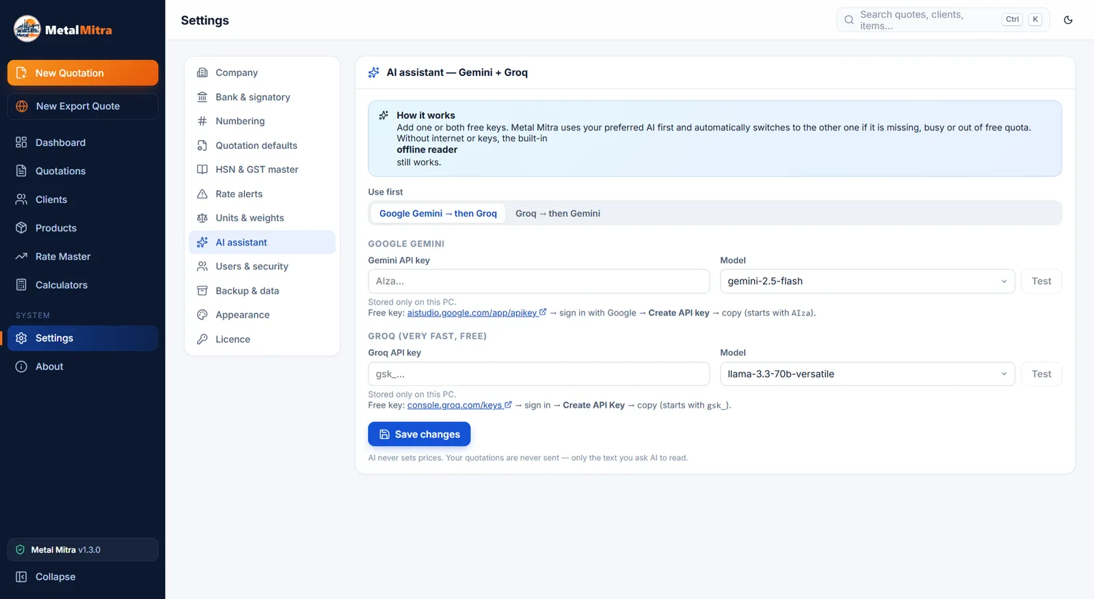Open the gemini-2.5-flash model dropdown

(867, 281)
